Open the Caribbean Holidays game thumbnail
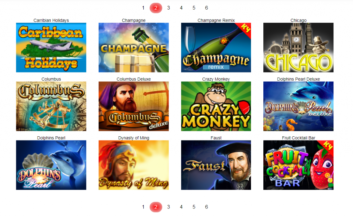 [51, 47]
